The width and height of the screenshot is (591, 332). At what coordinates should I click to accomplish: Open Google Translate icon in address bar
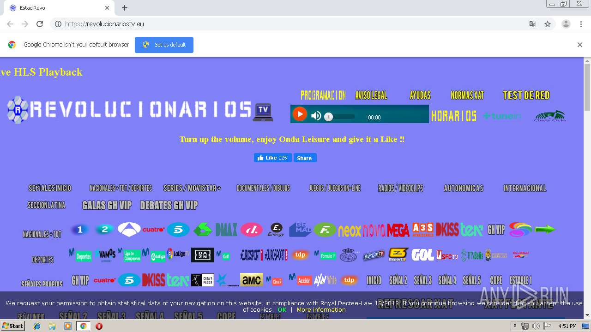(533, 24)
